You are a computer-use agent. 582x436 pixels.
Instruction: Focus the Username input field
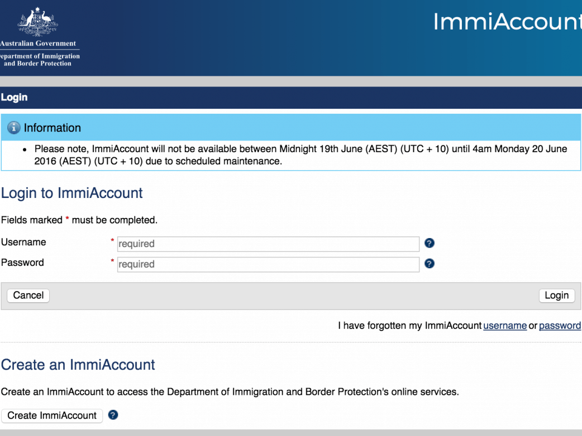[268, 244]
